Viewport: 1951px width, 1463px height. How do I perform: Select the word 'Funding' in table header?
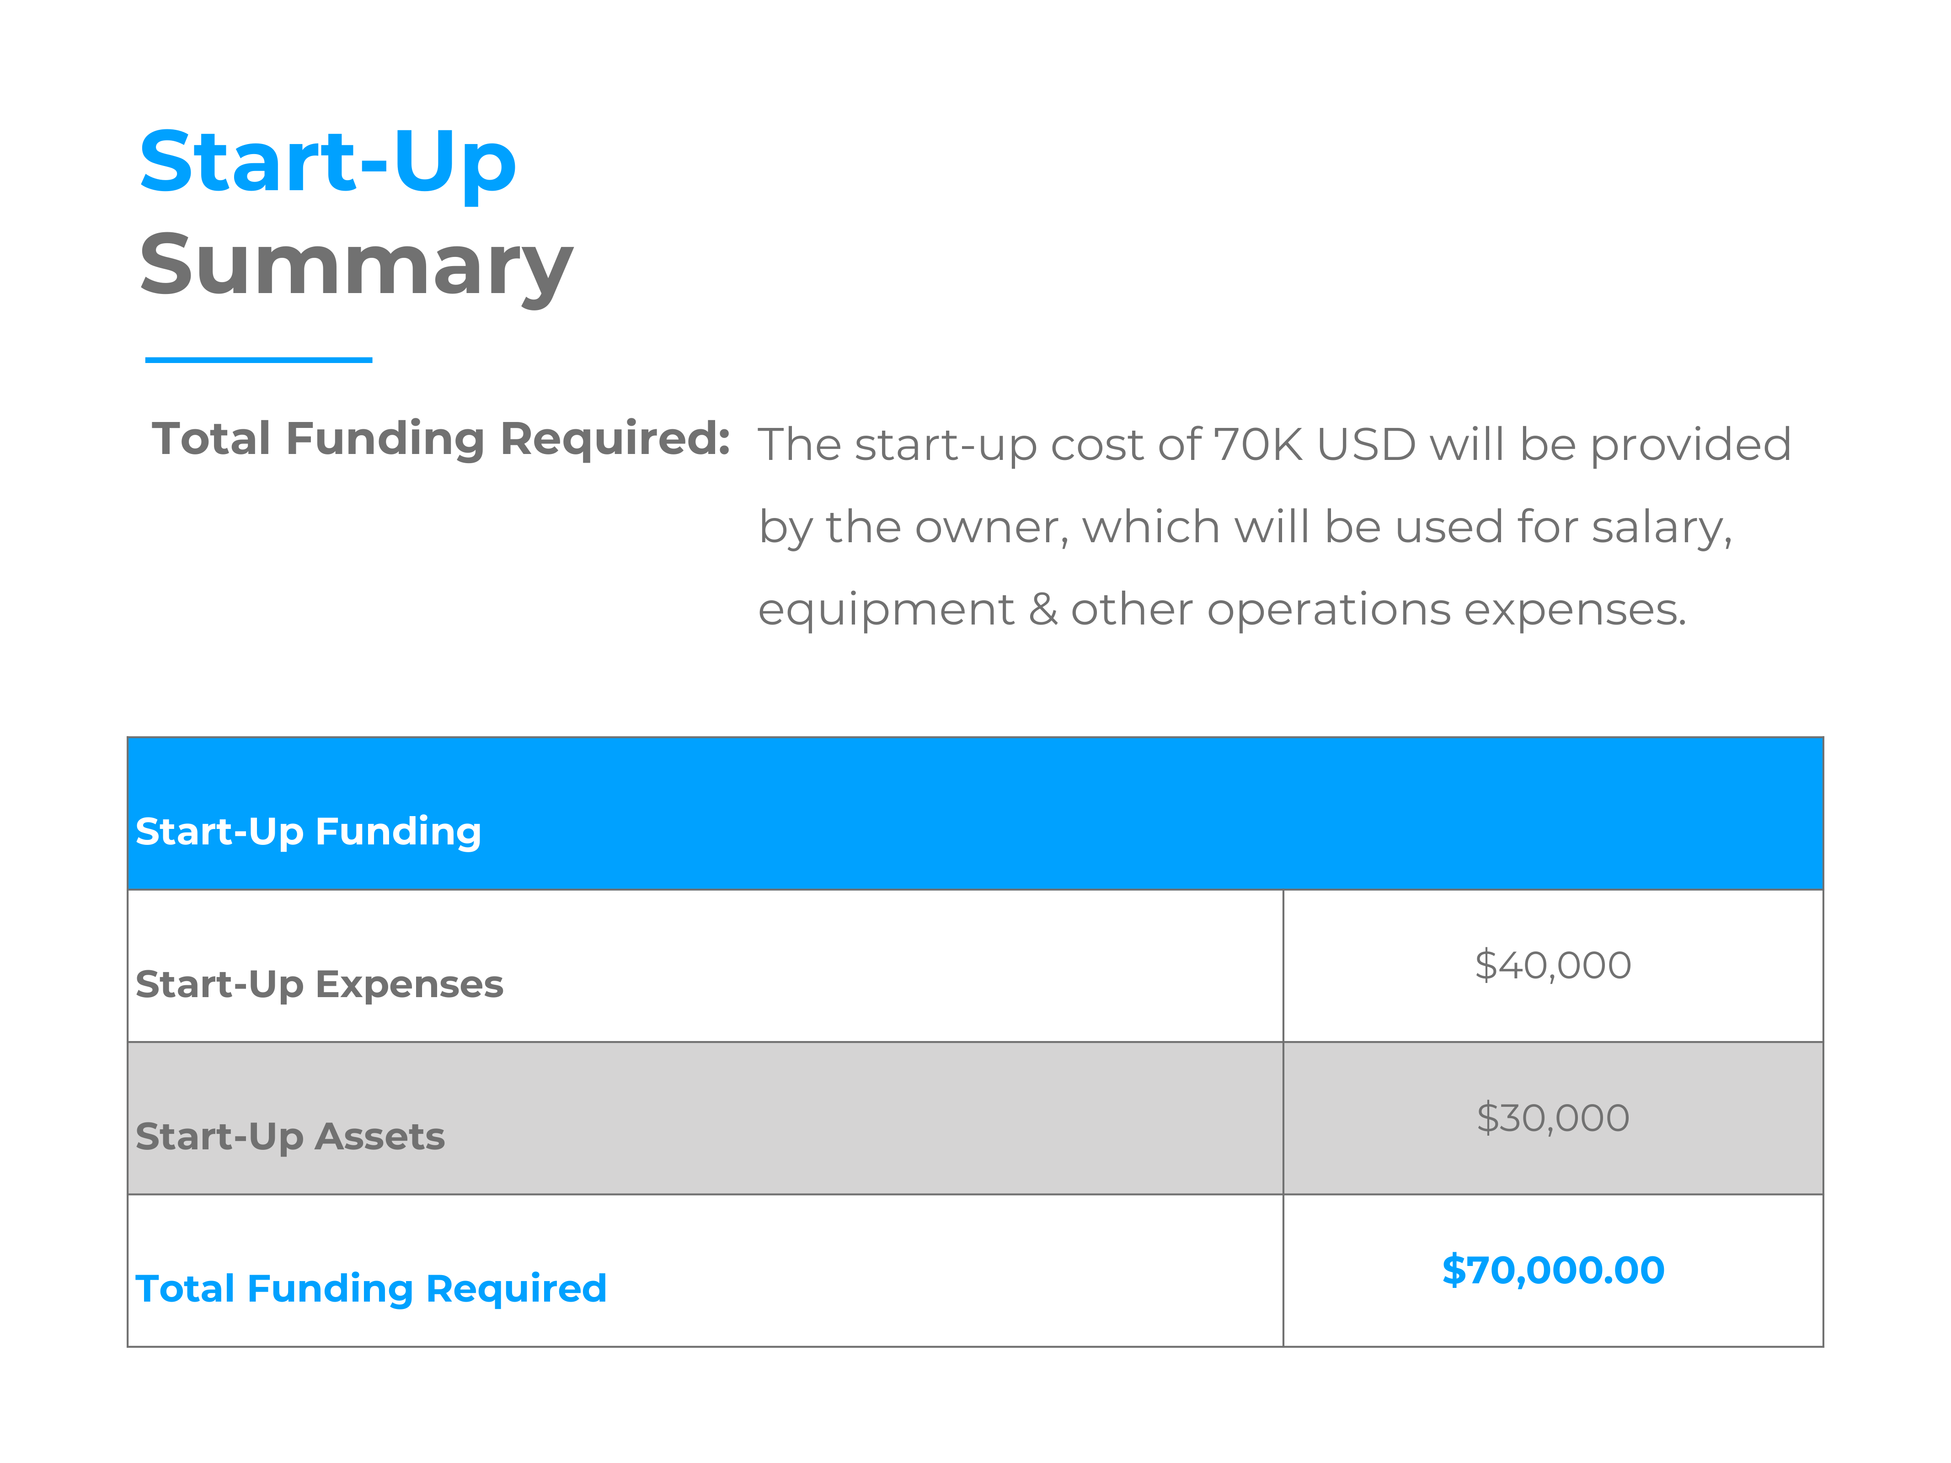[399, 832]
